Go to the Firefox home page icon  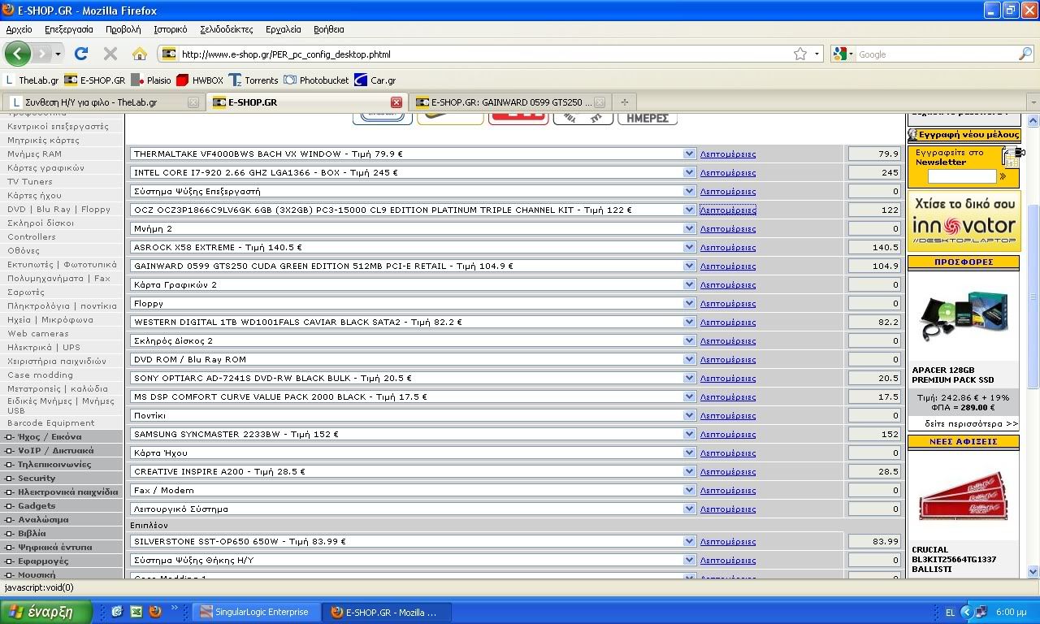click(140, 54)
